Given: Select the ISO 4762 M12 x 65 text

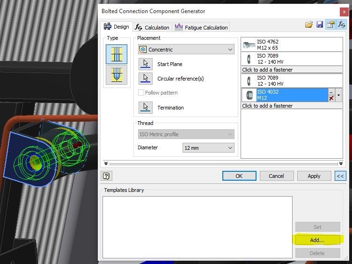Looking at the screenshot, I should [268, 44].
